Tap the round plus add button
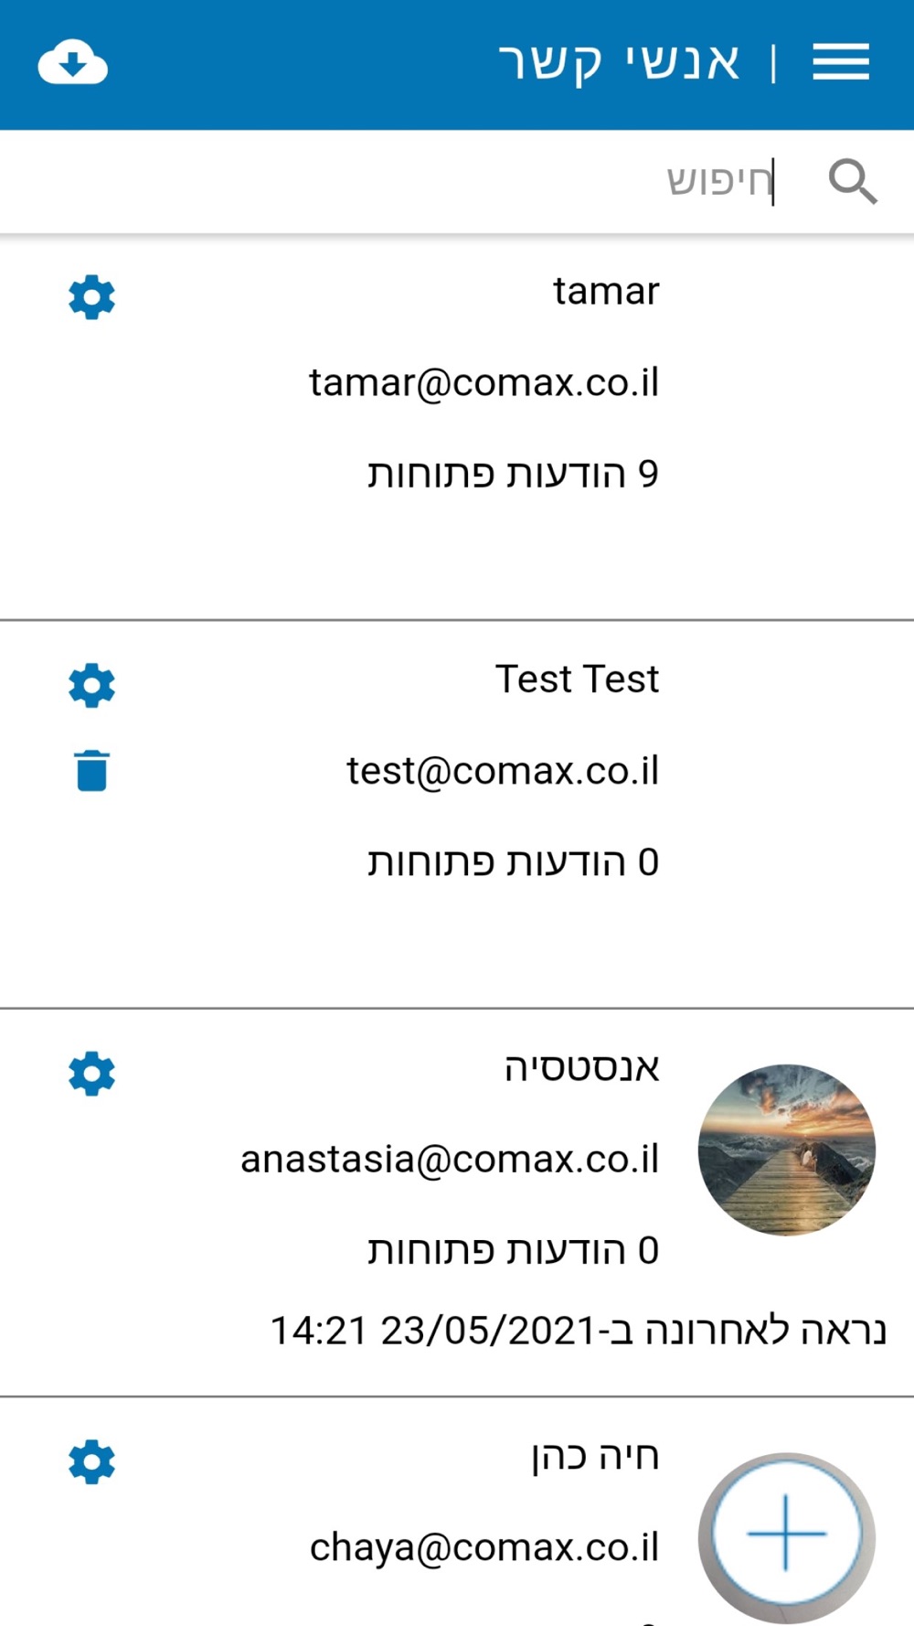Viewport: 914px width, 1626px height. coord(786,1534)
